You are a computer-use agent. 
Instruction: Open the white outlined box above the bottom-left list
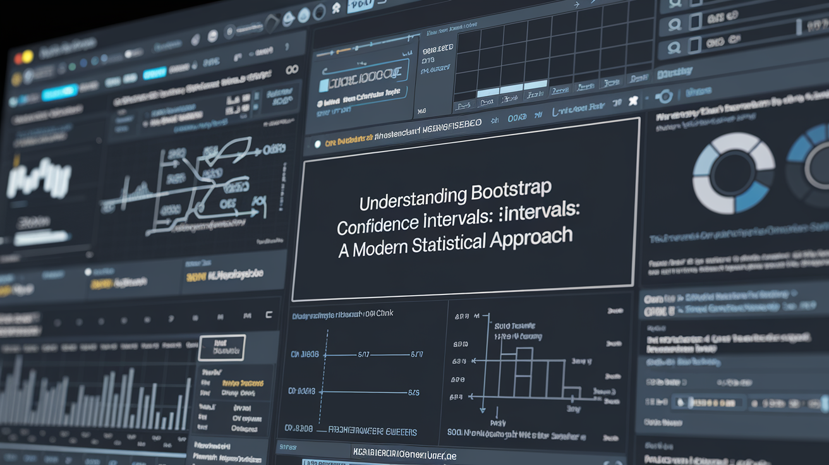[x=221, y=347]
